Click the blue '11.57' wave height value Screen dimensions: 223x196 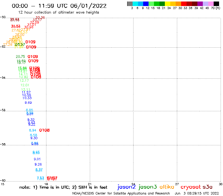[x=26, y=92]
